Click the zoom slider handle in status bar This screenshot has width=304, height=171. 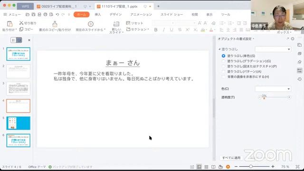click(x=251, y=167)
